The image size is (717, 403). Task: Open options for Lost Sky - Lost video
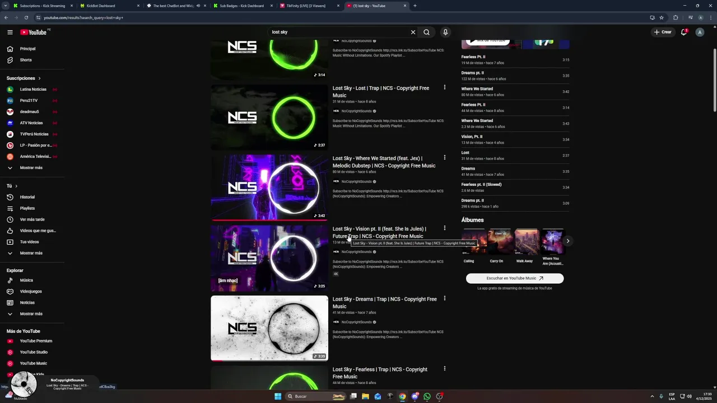[x=445, y=87]
